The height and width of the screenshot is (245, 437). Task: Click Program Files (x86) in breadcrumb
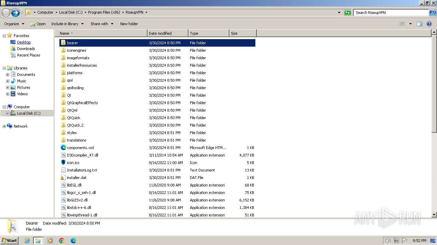click(104, 12)
